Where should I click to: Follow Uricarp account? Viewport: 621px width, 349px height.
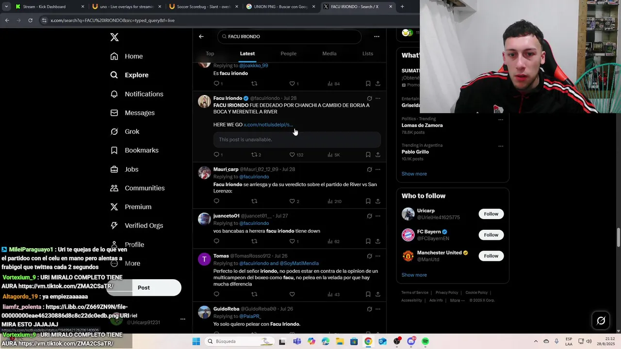pyautogui.click(x=491, y=214)
